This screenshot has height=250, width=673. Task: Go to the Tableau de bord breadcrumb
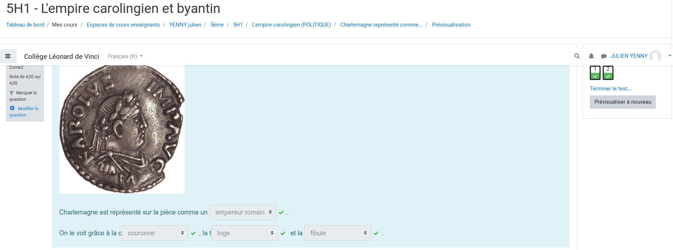[x=25, y=25]
